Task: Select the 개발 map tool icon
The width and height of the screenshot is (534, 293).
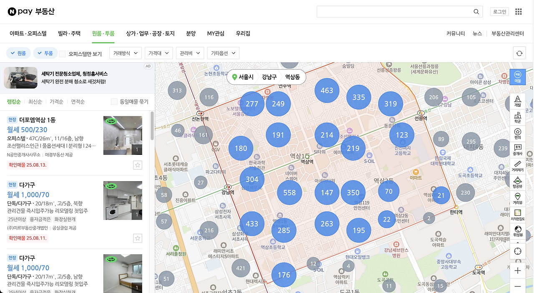Action: pyautogui.click(x=518, y=101)
